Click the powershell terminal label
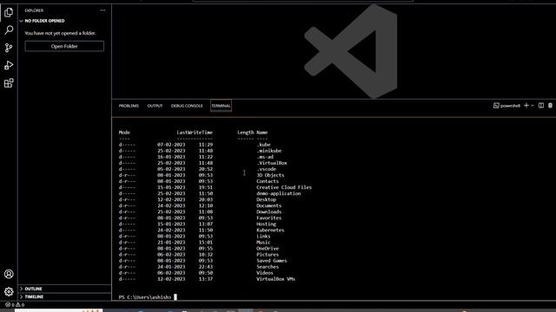The height and width of the screenshot is (312, 556). [507, 106]
